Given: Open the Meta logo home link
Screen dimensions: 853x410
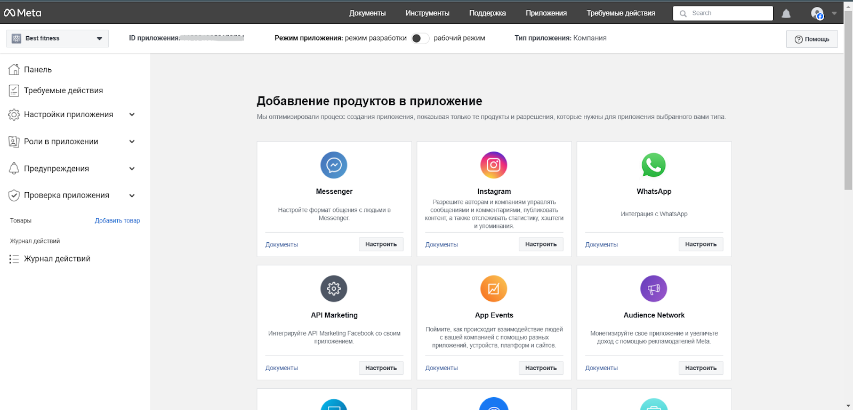Looking at the screenshot, I should click(x=22, y=13).
